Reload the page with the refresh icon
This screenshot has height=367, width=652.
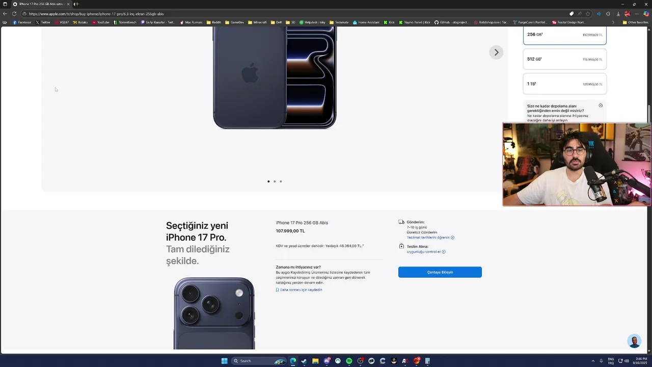(x=14, y=14)
